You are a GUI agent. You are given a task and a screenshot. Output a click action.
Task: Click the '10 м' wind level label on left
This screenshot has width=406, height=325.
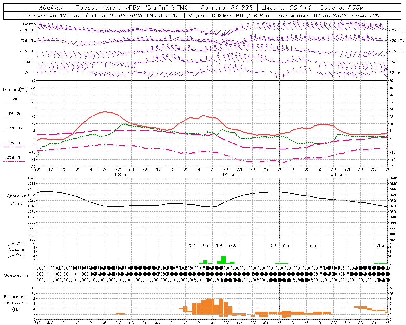click(x=30, y=72)
